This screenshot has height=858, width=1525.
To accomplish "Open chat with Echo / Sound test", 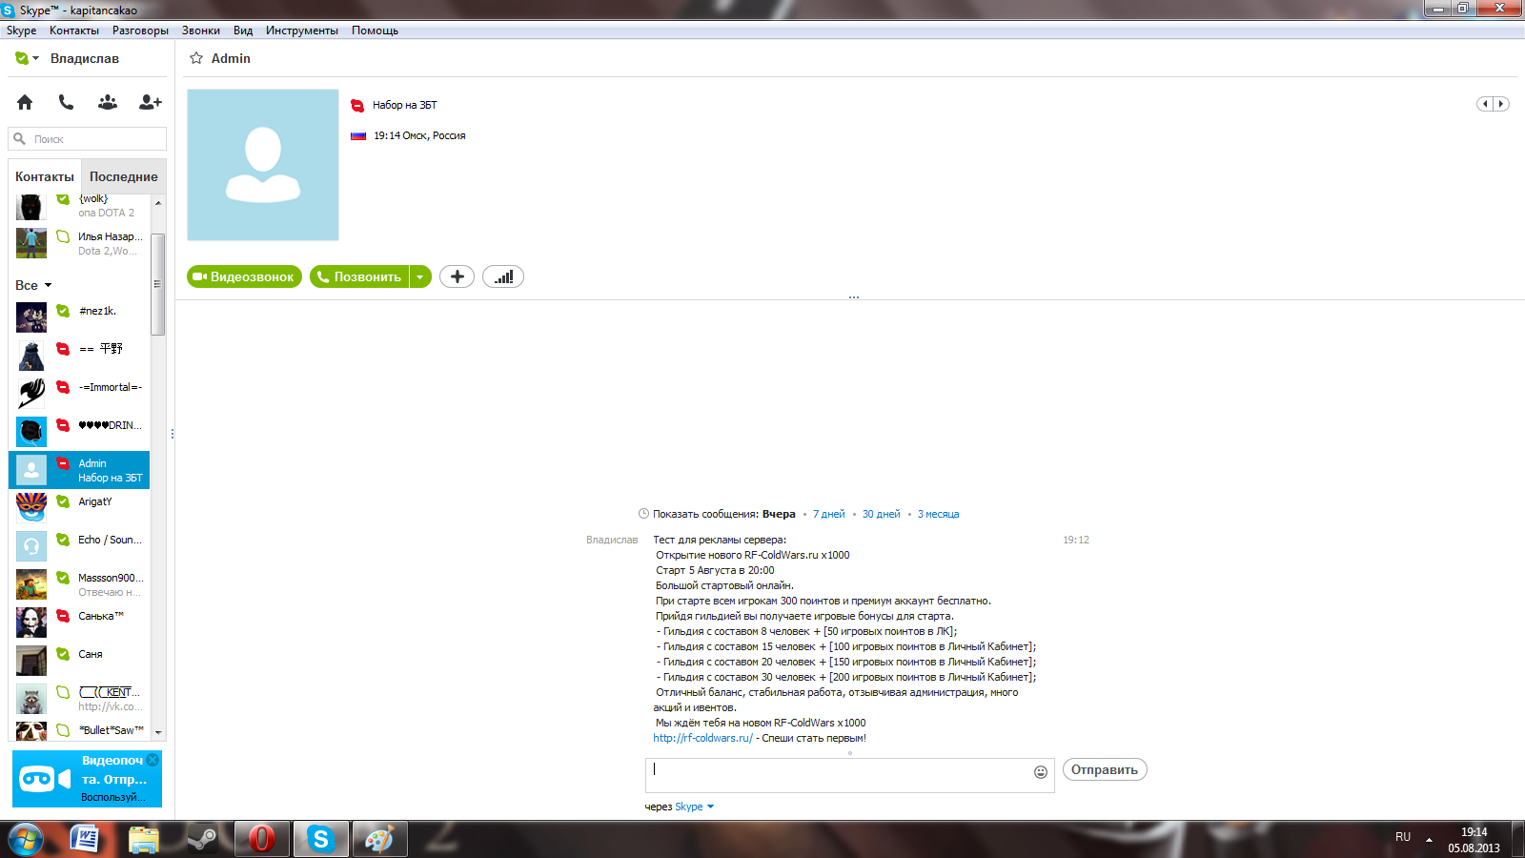I will click(80, 545).
